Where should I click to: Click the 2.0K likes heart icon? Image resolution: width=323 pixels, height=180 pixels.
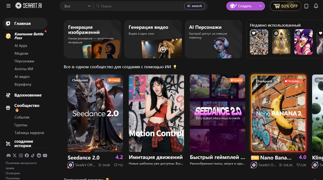(x=298, y=165)
